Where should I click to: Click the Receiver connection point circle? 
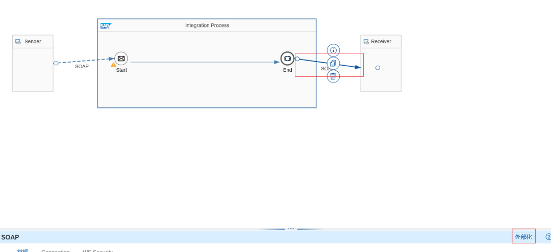coord(378,68)
